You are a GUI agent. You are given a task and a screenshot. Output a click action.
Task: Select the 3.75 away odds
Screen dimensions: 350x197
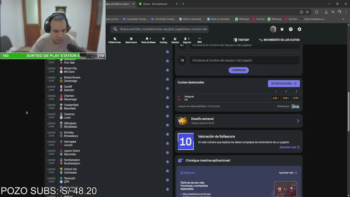296,98
